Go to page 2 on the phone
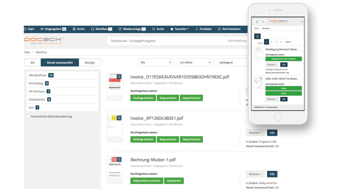The image size is (340, 191). tap(271, 42)
